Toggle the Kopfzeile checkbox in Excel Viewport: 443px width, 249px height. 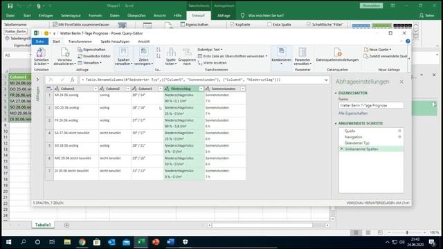pos(233,25)
